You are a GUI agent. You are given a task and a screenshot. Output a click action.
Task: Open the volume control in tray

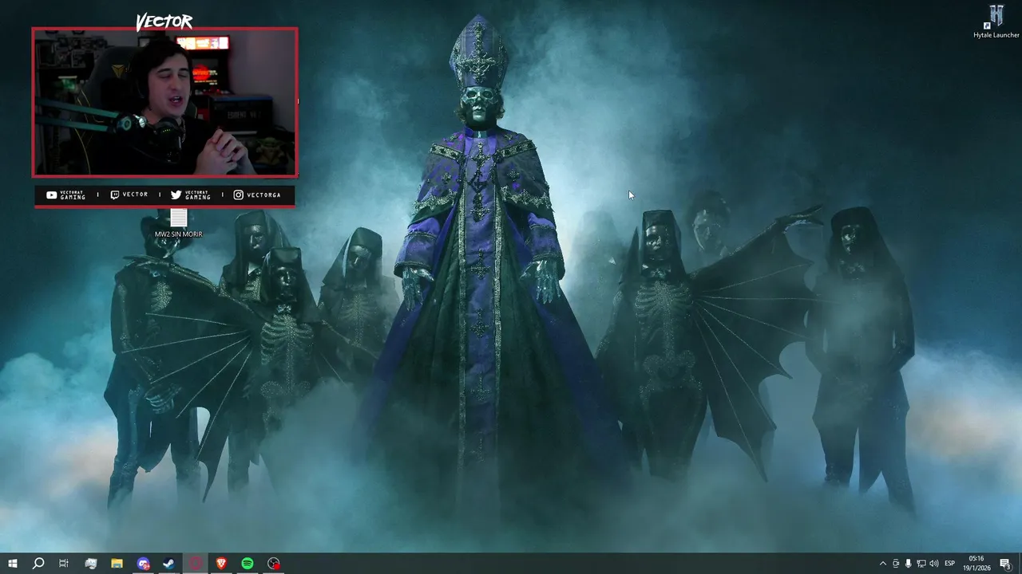pyautogui.click(x=934, y=564)
